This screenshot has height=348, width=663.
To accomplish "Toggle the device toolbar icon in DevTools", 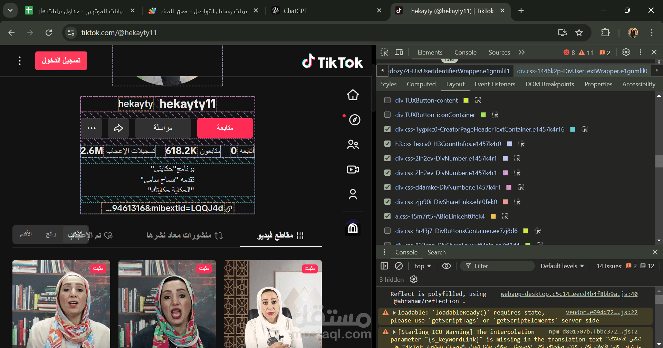I will point(399,52).
